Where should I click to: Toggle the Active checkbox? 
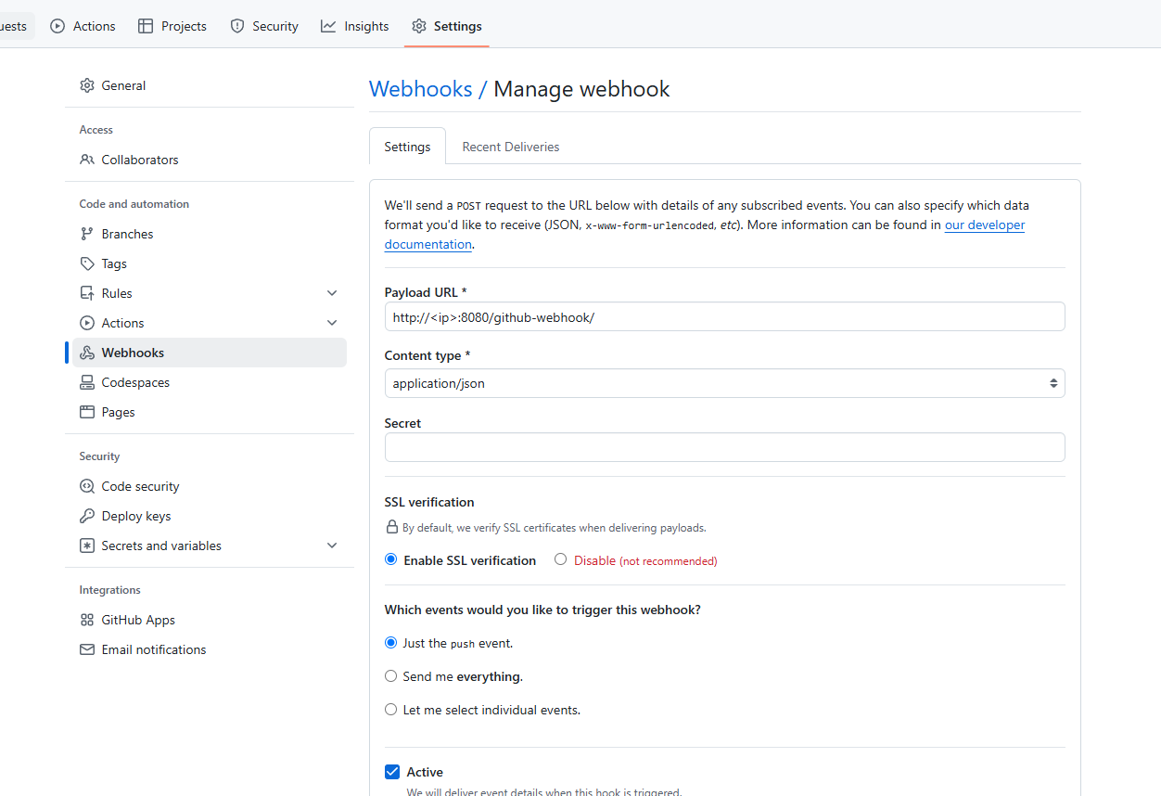pyautogui.click(x=392, y=772)
